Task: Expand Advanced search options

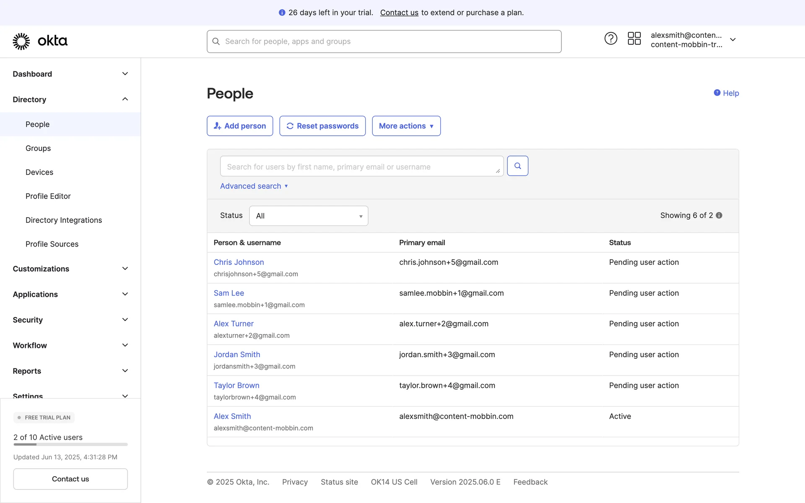Action: click(x=254, y=186)
